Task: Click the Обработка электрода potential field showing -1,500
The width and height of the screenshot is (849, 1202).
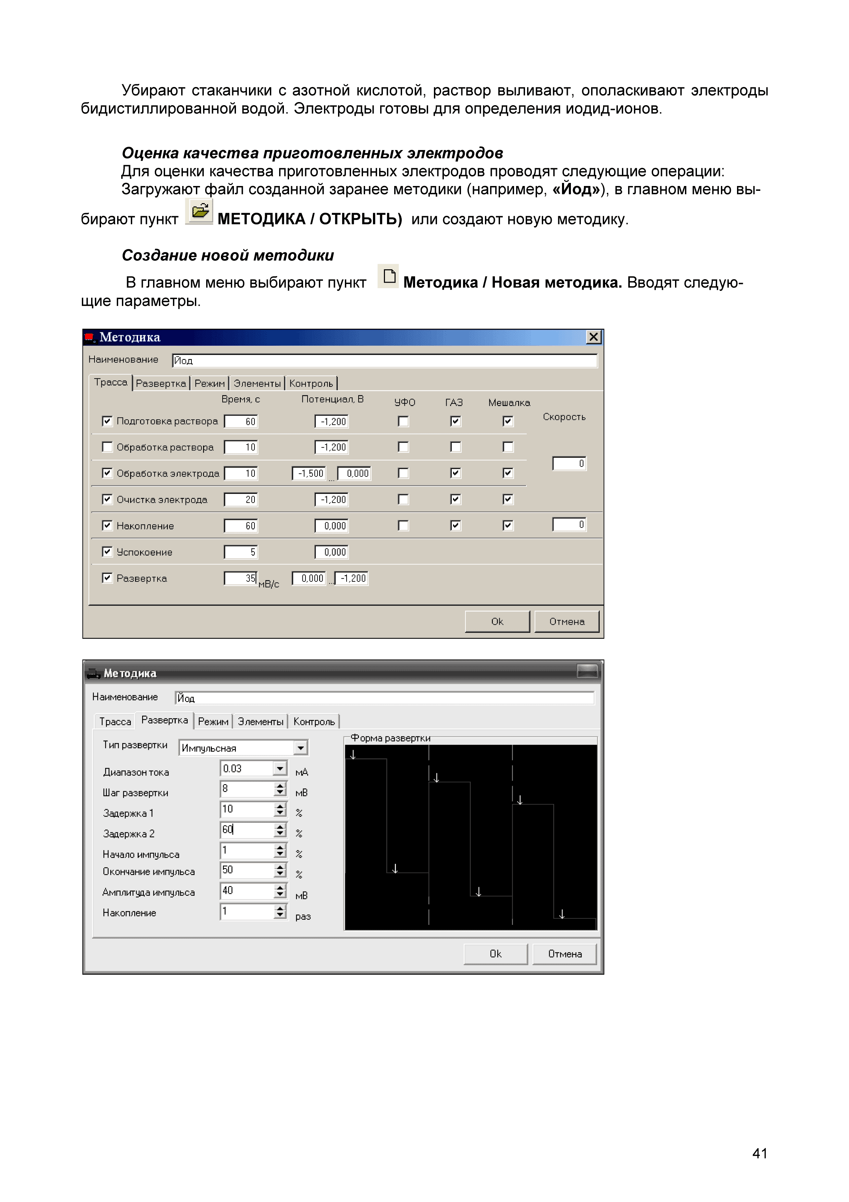Action: coord(309,473)
